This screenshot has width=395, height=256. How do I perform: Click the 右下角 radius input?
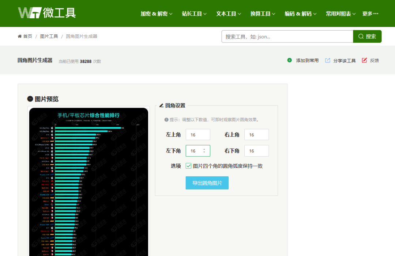click(256, 150)
